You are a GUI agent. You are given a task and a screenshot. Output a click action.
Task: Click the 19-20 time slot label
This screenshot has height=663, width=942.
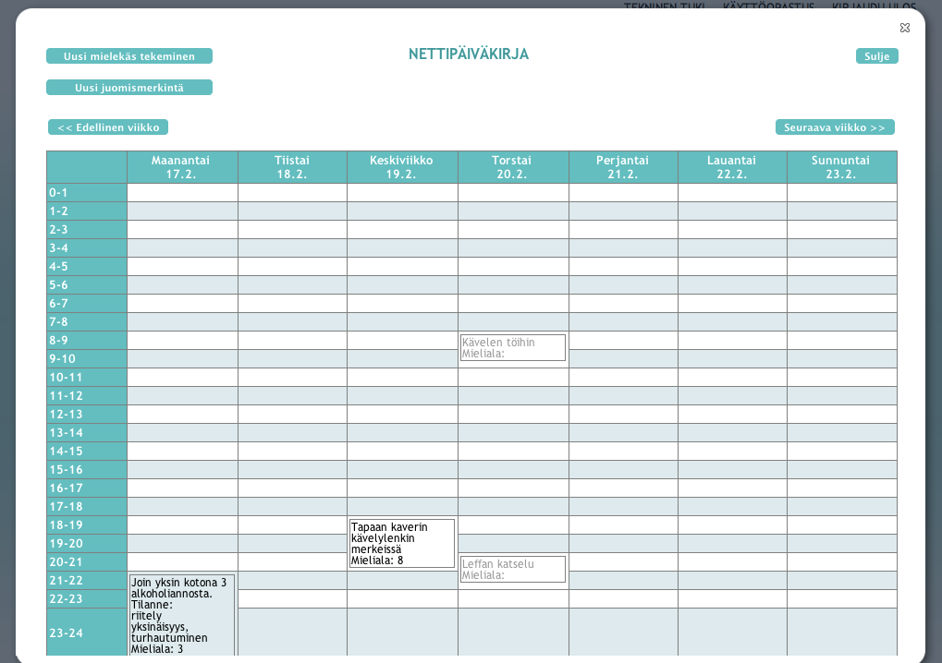[x=87, y=544]
